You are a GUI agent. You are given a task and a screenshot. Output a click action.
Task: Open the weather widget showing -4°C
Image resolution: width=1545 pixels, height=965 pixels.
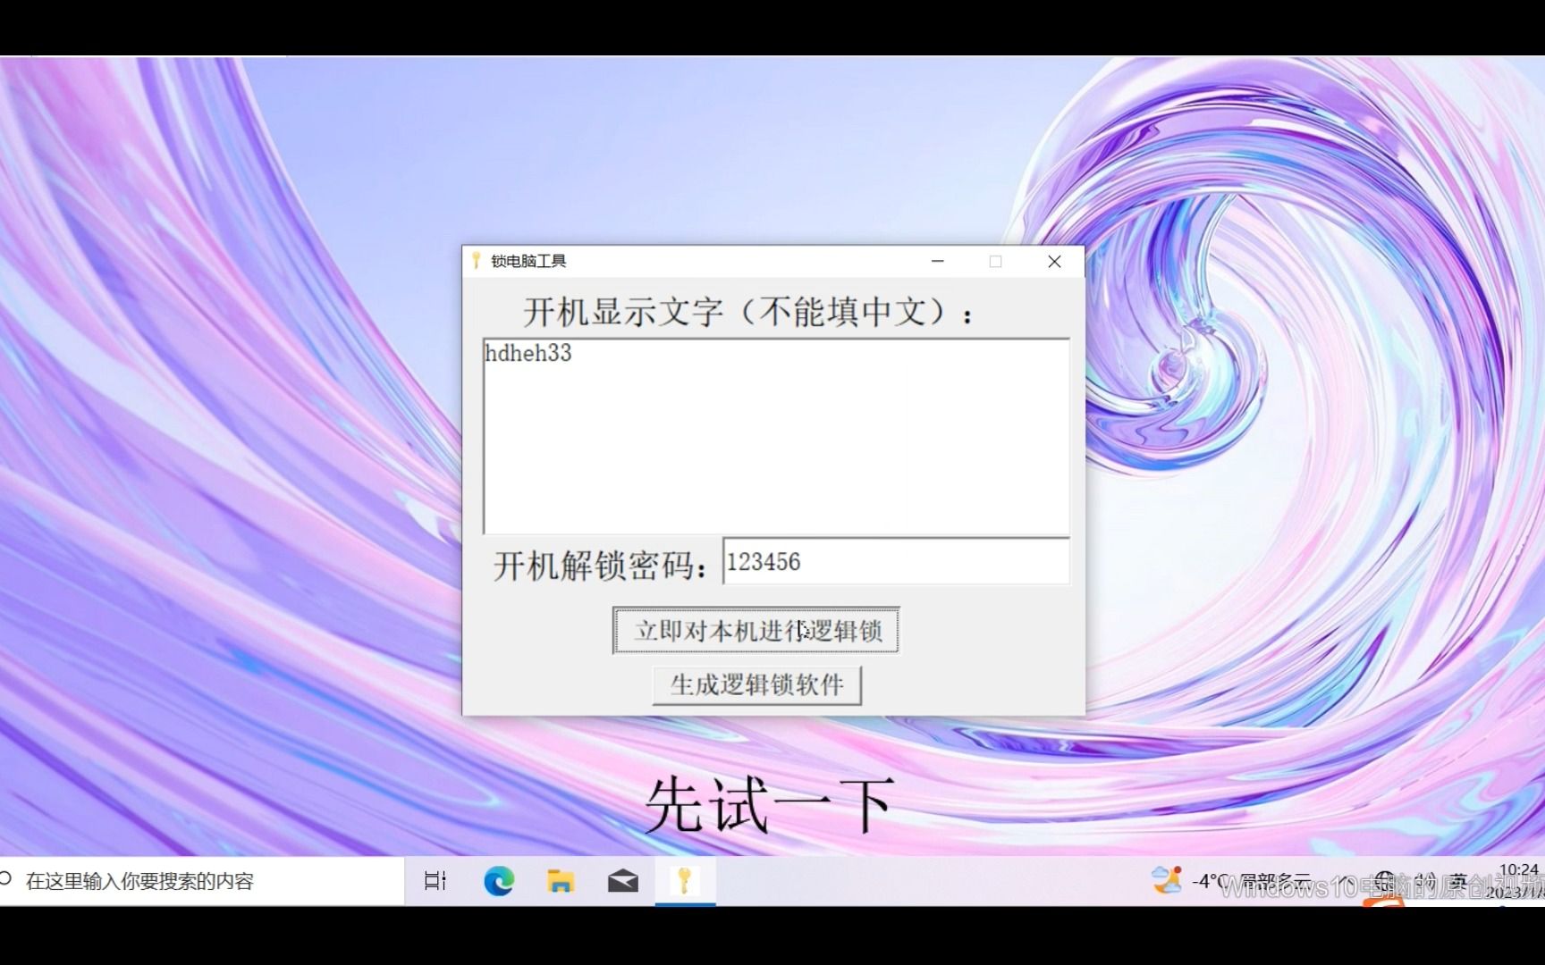tap(1230, 881)
